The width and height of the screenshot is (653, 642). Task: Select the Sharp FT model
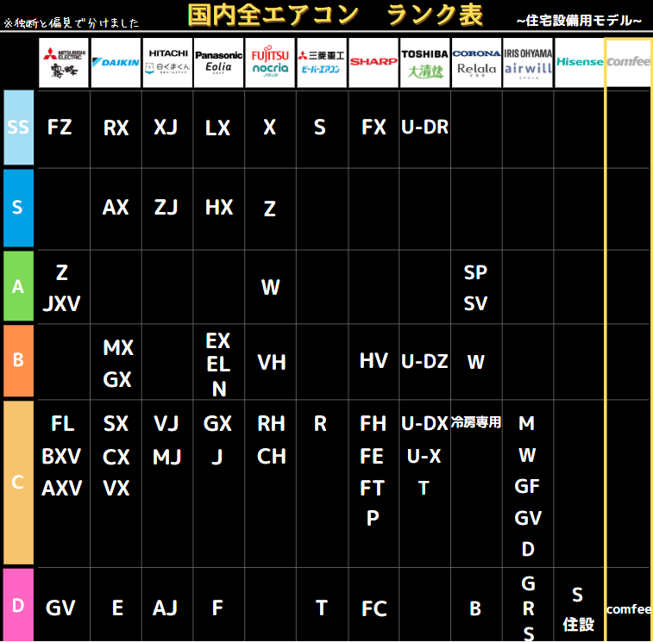pos(372,489)
